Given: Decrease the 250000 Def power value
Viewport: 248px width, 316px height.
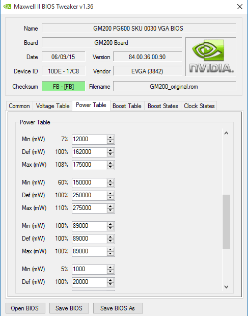Looking at the screenshot, I should pos(111,198).
